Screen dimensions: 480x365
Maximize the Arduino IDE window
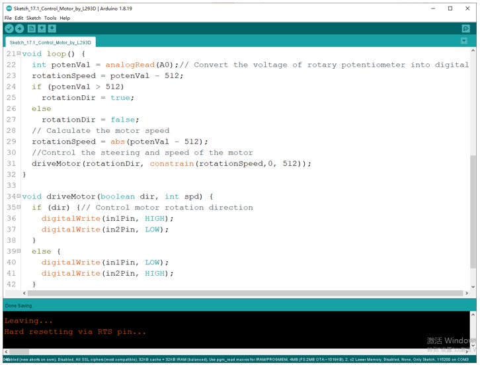pos(450,9)
